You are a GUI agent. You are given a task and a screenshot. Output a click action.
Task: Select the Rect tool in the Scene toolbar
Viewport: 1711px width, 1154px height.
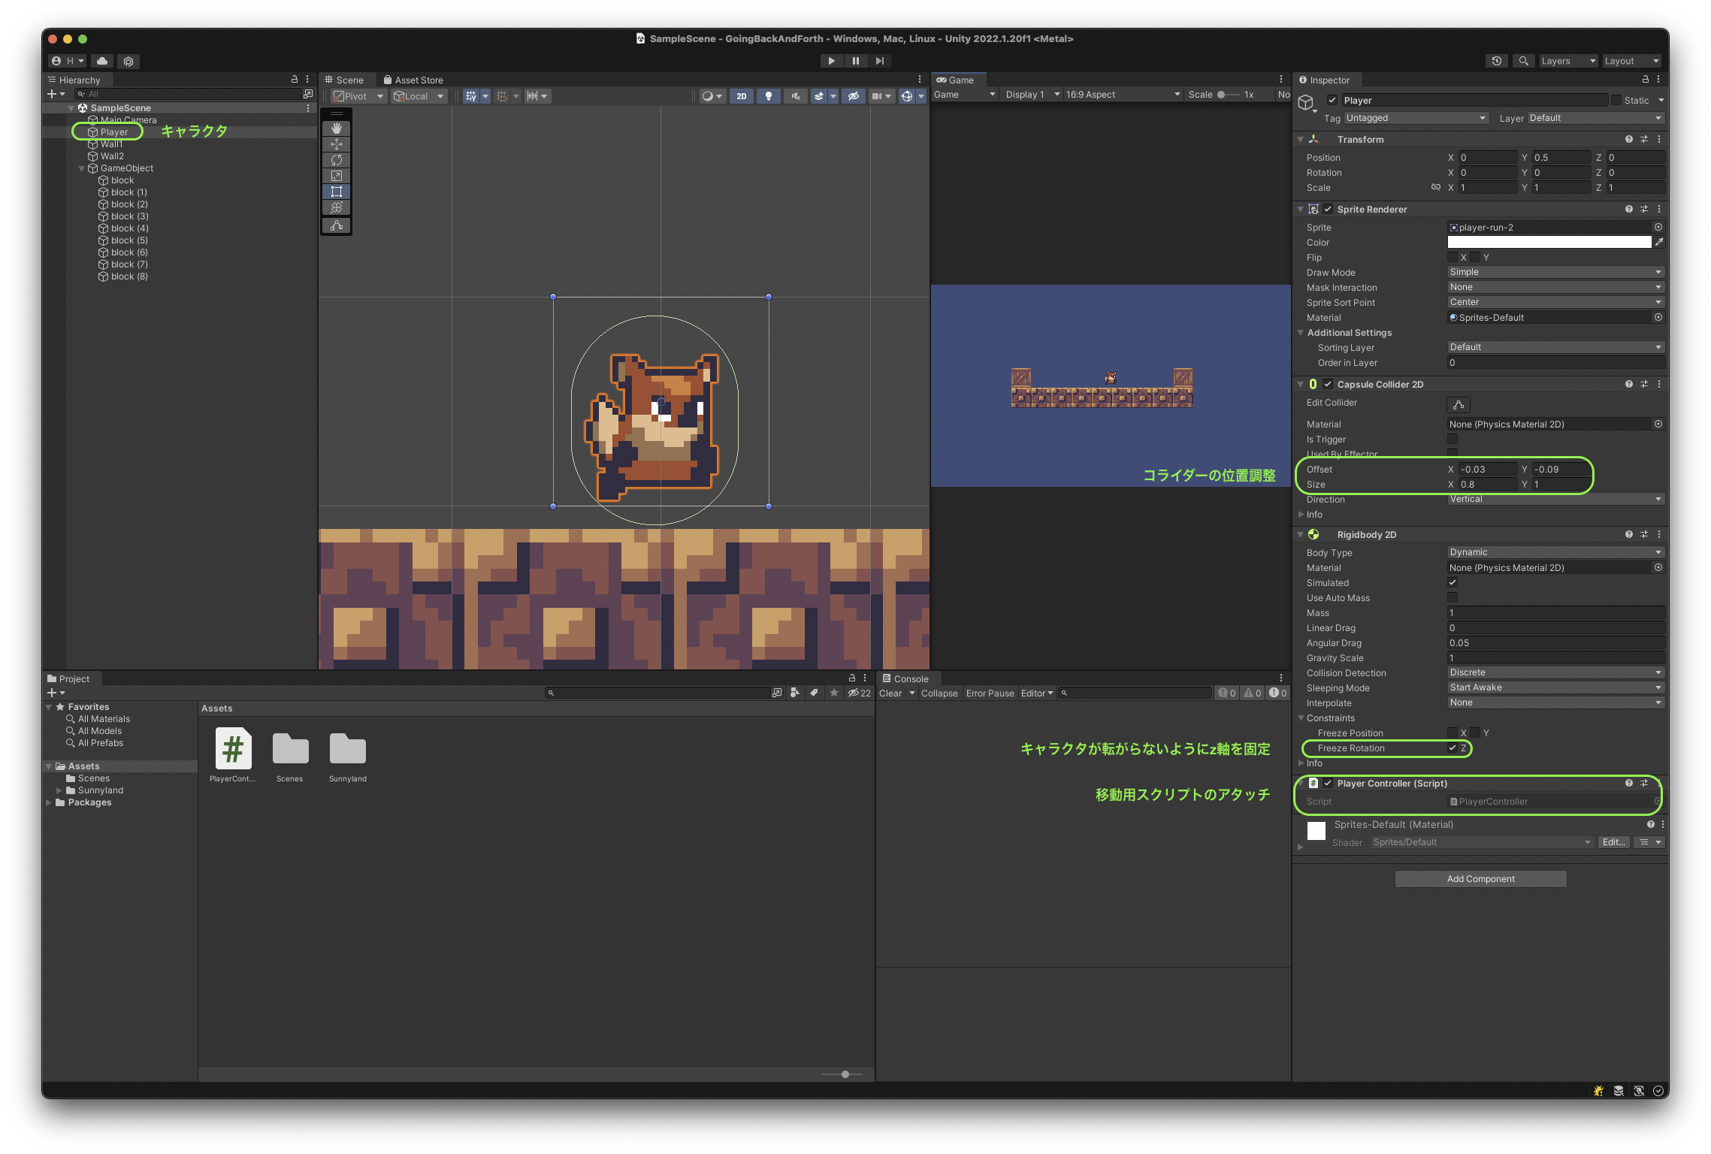point(337,191)
